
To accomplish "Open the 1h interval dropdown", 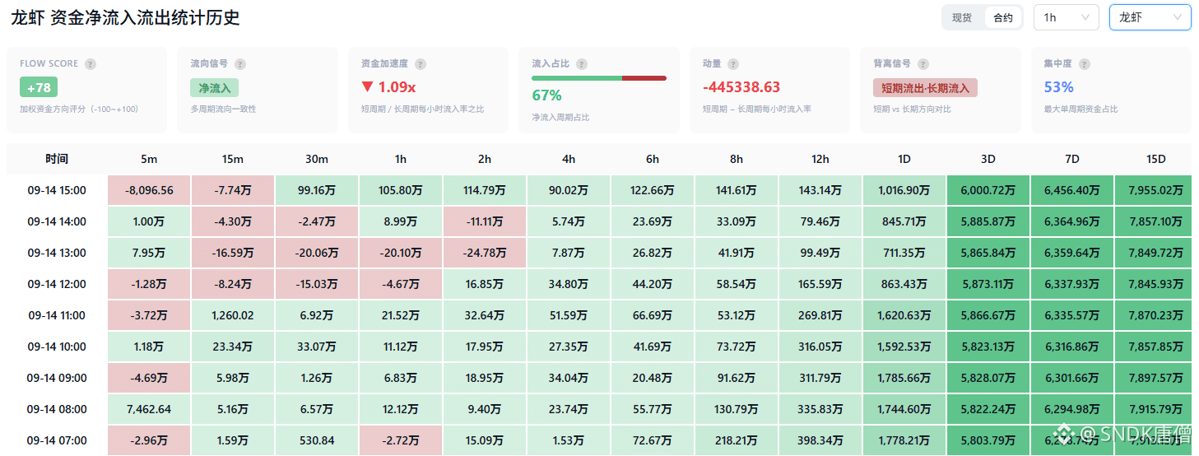I will (1066, 17).
